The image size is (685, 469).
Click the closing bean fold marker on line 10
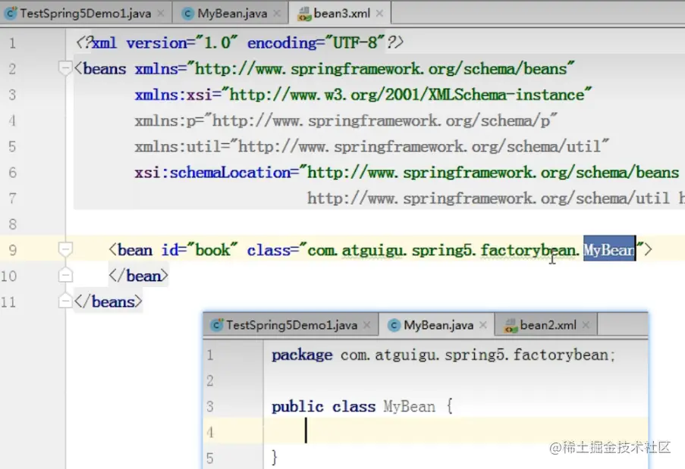coord(65,275)
